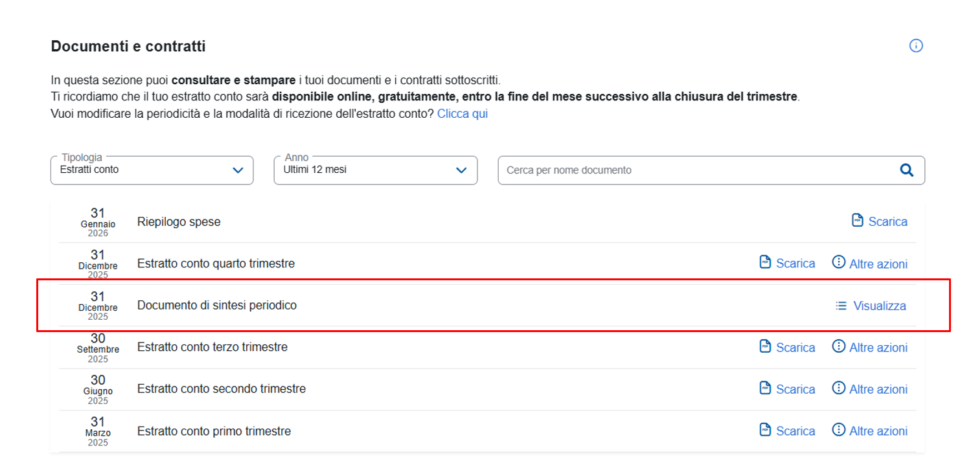The height and width of the screenshot is (470, 973).
Task: Click the search magnifier icon
Action: 906,170
